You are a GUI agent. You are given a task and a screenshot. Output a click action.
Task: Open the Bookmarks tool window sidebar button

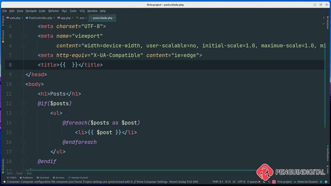[3, 166]
